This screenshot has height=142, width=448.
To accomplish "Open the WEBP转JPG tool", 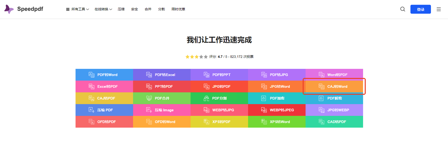I will tap(219, 110).
